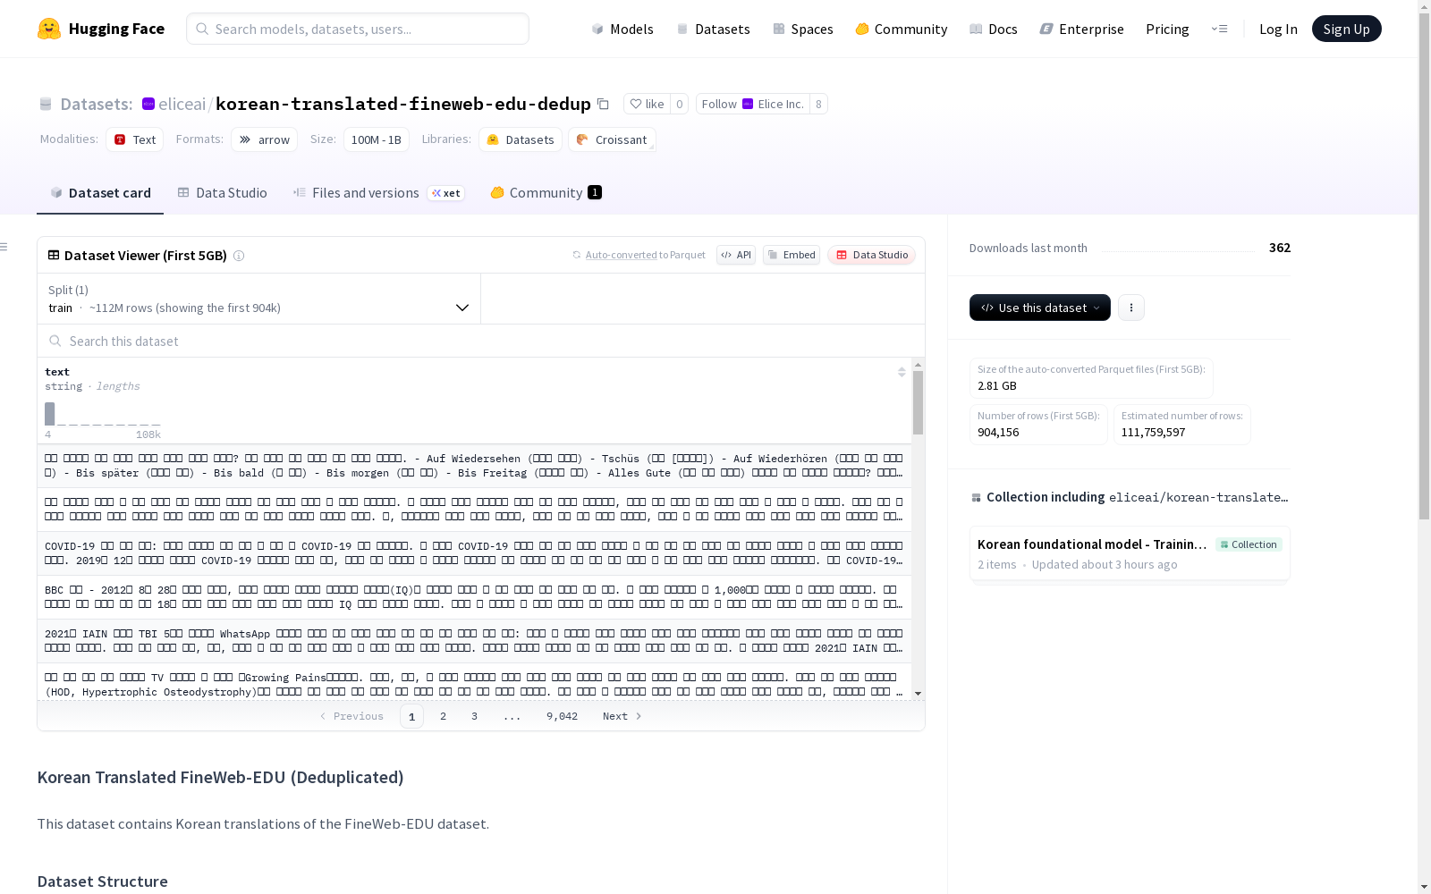Select the Datasets library tag
The width and height of the screenshot is (1431, 894).
coord(521,139)
